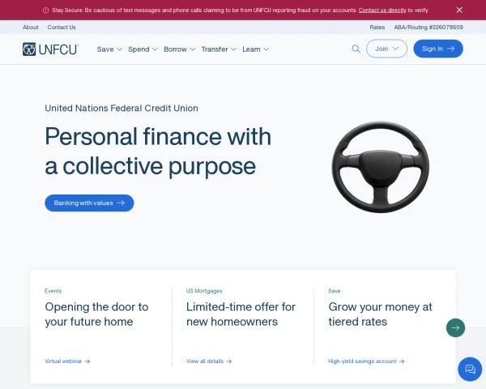Click the Save label on third card

coord(334,291)
